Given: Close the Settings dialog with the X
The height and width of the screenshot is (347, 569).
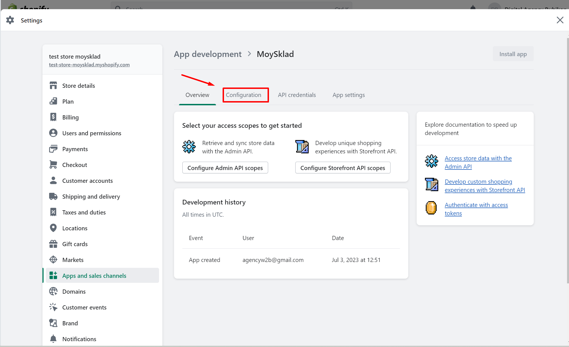Looking at the screenshot, I should coord(560,20).
